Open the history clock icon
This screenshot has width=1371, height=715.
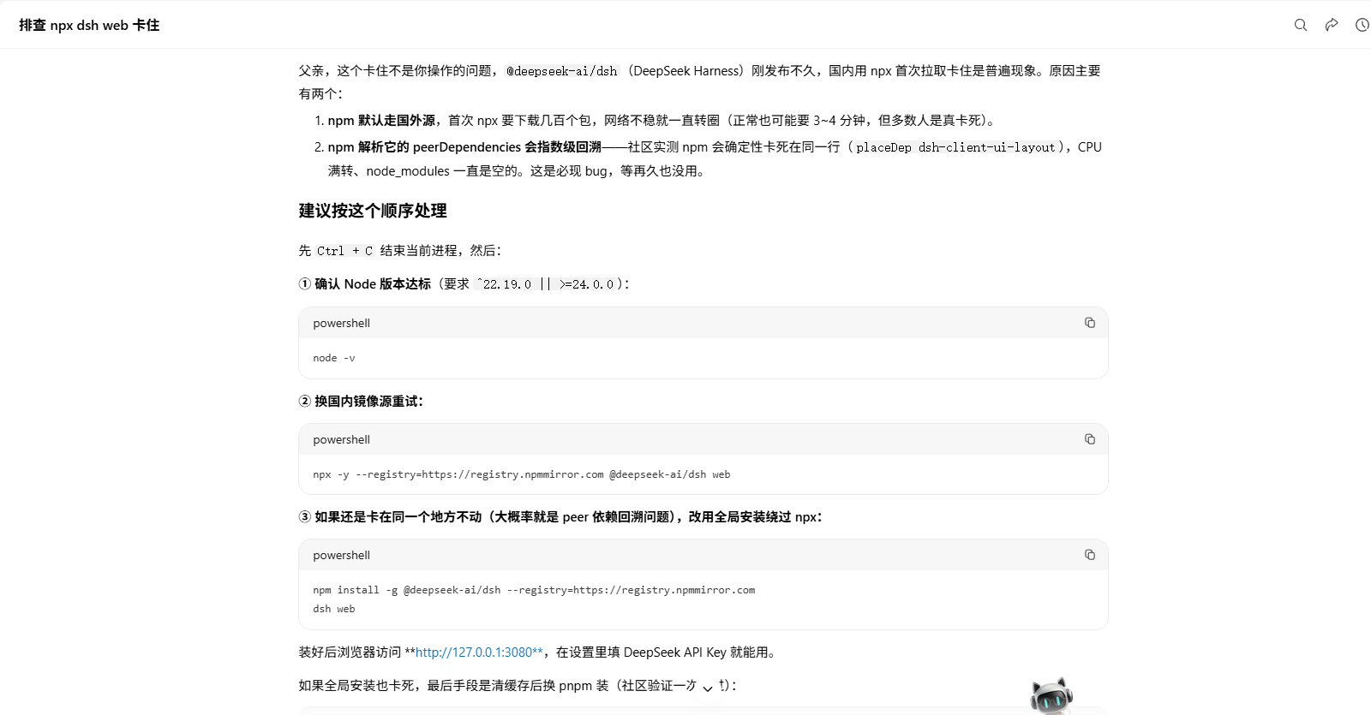[x=1362, y=25]
